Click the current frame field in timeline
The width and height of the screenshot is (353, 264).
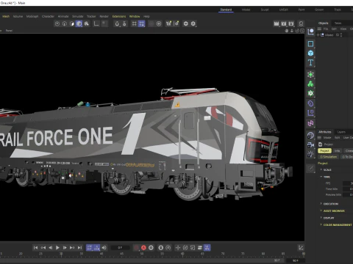tap(120, 248)
